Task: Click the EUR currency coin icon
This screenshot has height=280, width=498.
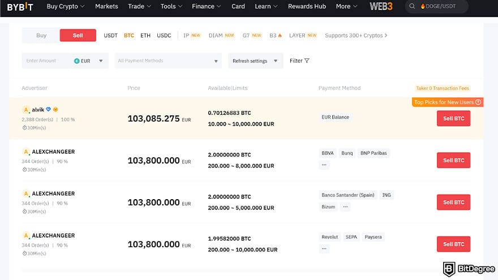Action: (76, 61)
